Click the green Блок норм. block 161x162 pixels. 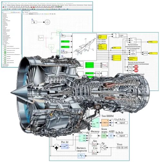(104, 136)
